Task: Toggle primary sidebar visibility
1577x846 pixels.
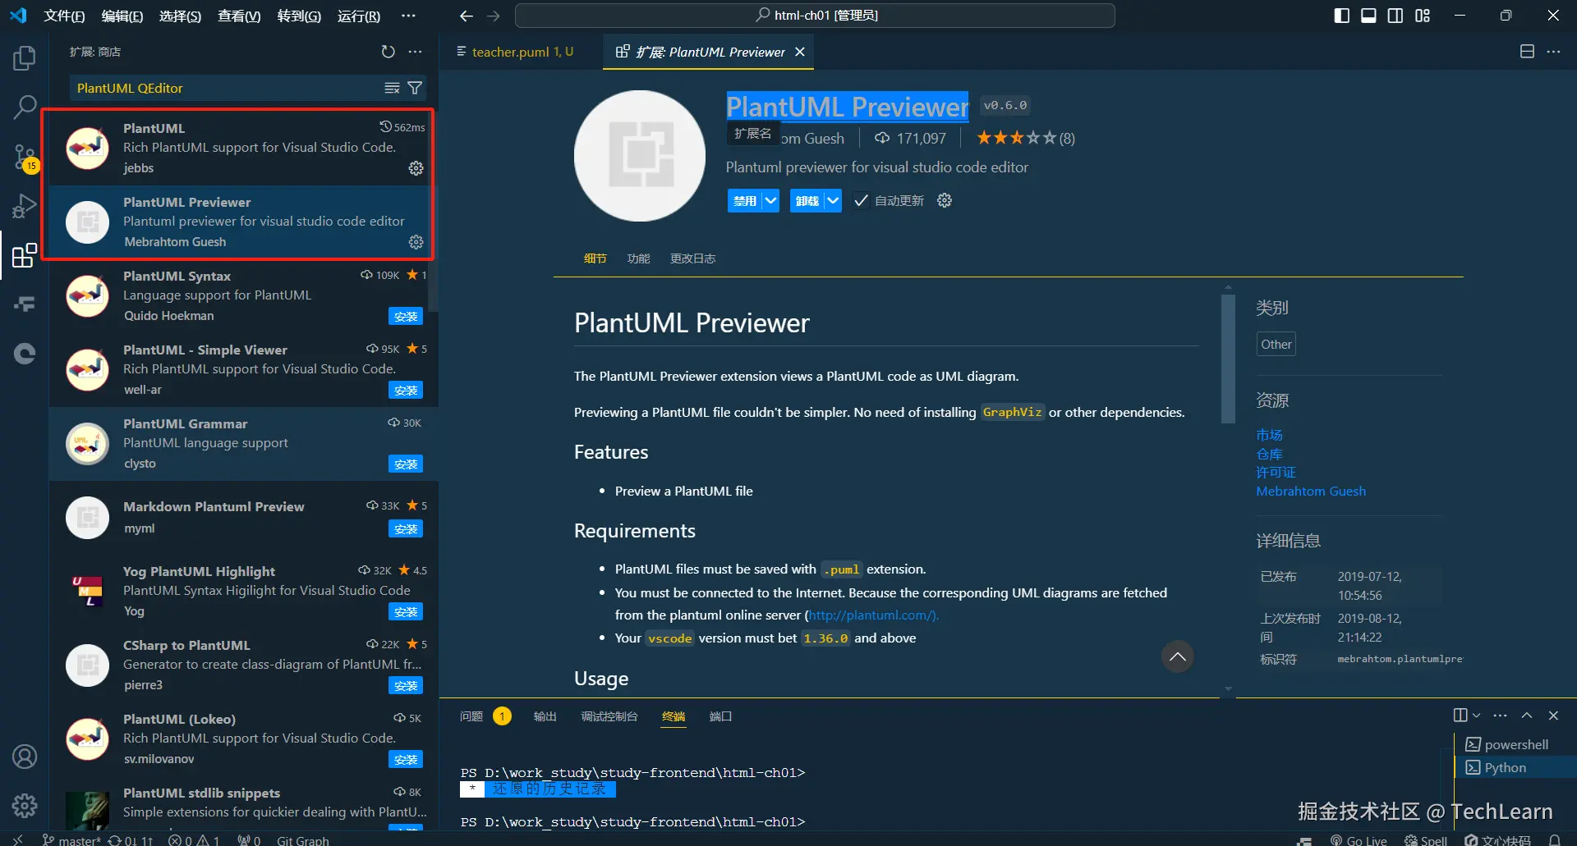Action: tap(1342, 16)
